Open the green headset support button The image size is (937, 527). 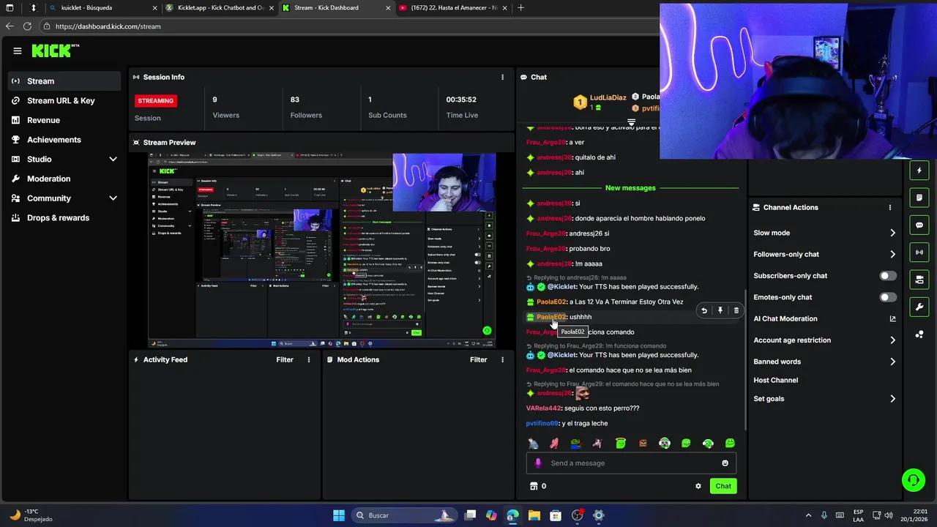click(x=913, y=480)
